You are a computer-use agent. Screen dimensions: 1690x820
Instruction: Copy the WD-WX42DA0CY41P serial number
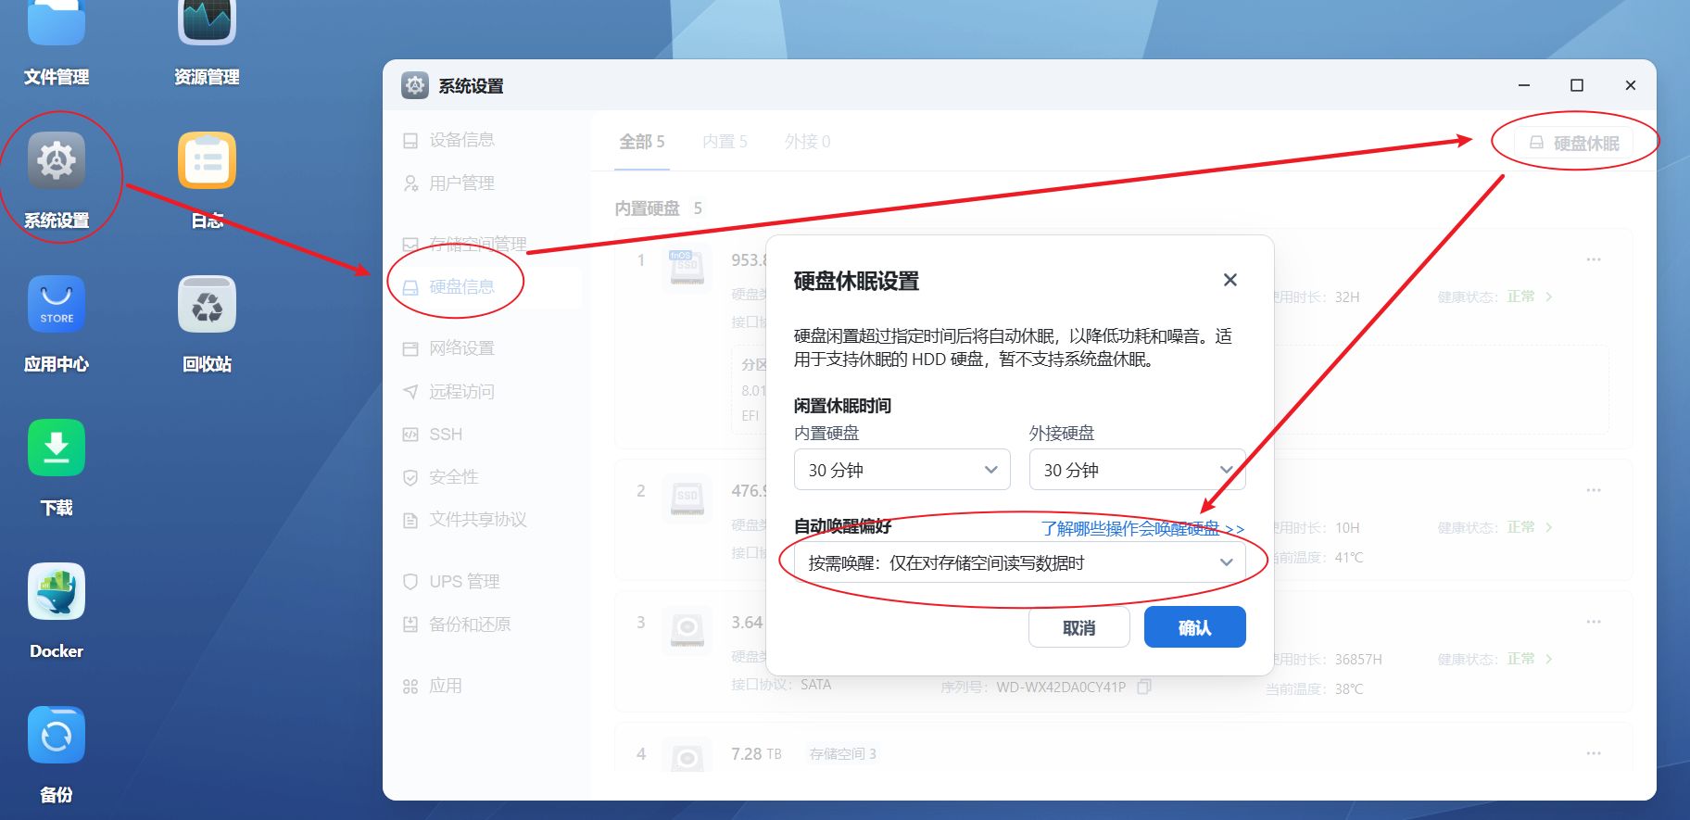coord(1144,687)
